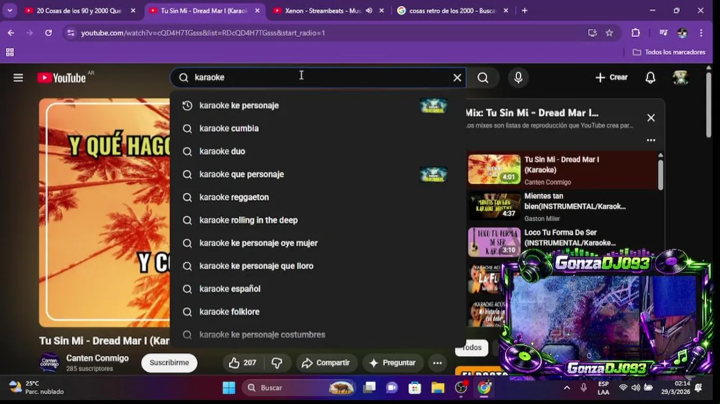This screenshot has width=720, height=404.
Task: Subscribe with the Suscribirme button
Action: 169,362
